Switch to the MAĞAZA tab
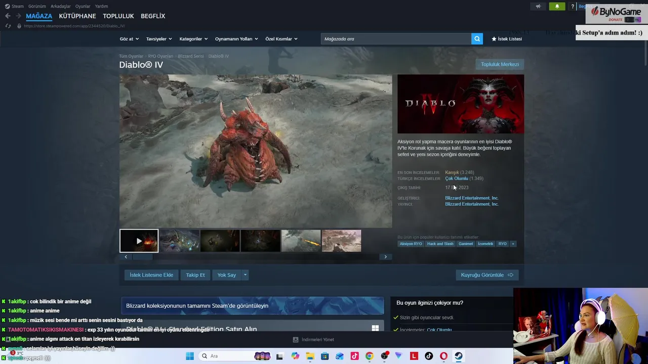Screen dimensions: 648x364 39,16
